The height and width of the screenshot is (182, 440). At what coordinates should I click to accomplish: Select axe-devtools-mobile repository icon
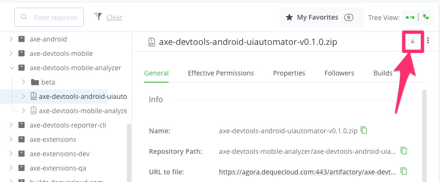pyautogui.click(x=22, y=53)
